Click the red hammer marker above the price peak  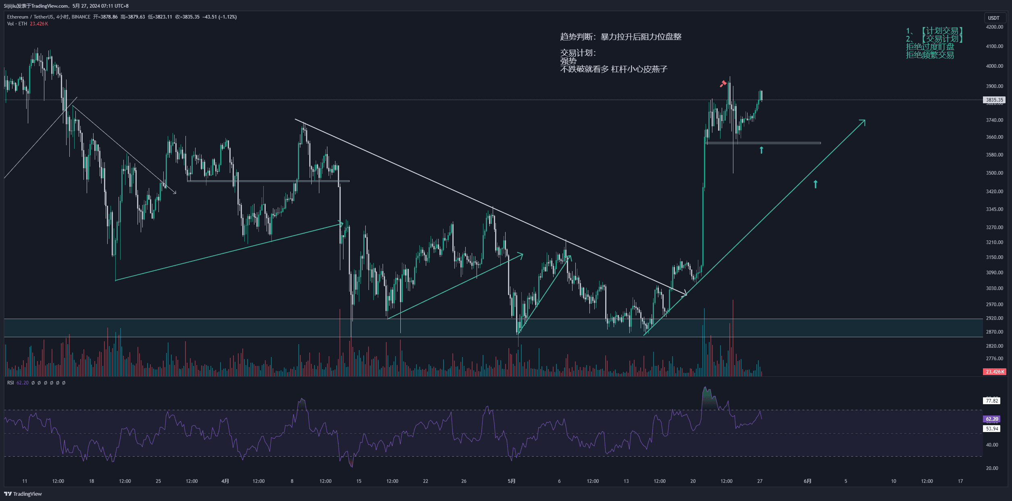click(723, 83)
